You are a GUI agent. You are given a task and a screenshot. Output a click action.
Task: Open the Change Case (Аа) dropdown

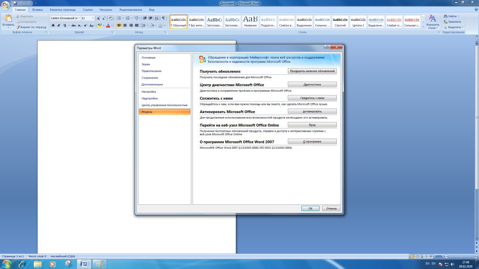92,25
